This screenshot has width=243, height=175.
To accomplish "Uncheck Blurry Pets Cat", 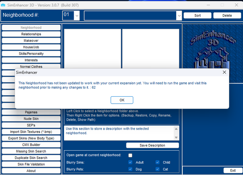I will [158, 169].
